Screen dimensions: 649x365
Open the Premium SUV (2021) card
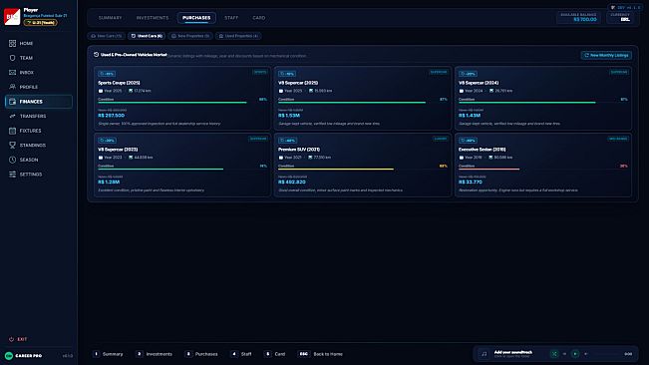click(363, 165)
